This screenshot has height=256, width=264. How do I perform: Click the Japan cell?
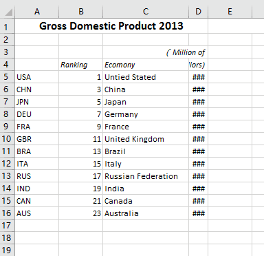146,102
